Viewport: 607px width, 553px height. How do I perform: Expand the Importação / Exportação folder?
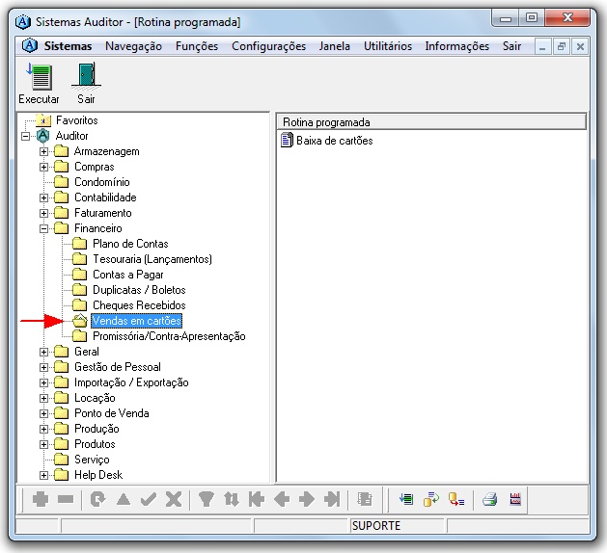[x=43, y=383]
